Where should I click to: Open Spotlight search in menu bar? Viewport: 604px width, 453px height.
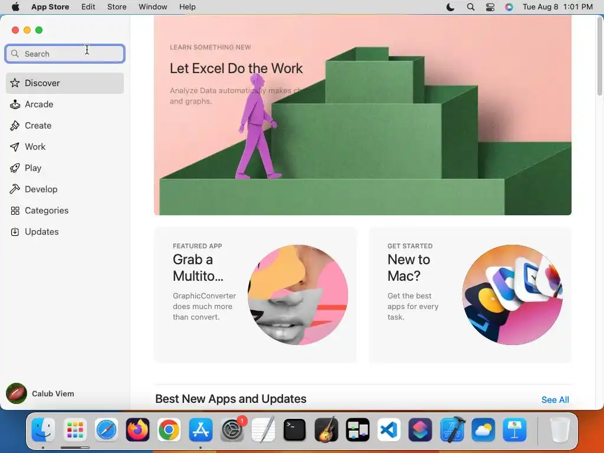coord(470,7)
